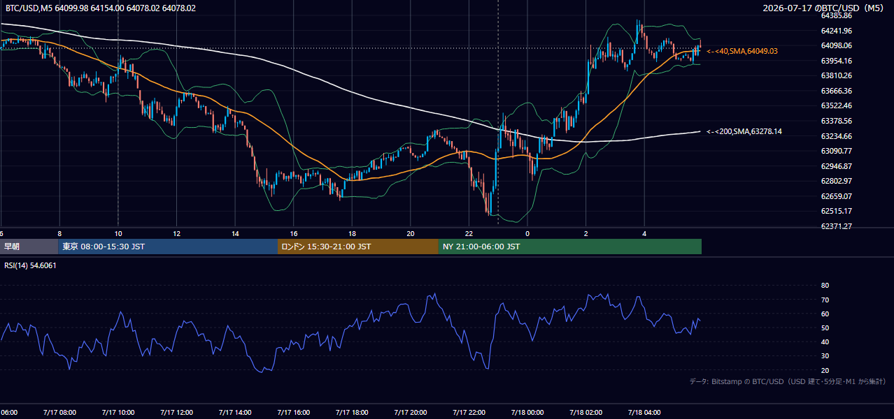The width and height of the screenshot is (894, 419).
Task: Click price axis value 62946.87
Action: pyautogui.click(x=836, y=166)
